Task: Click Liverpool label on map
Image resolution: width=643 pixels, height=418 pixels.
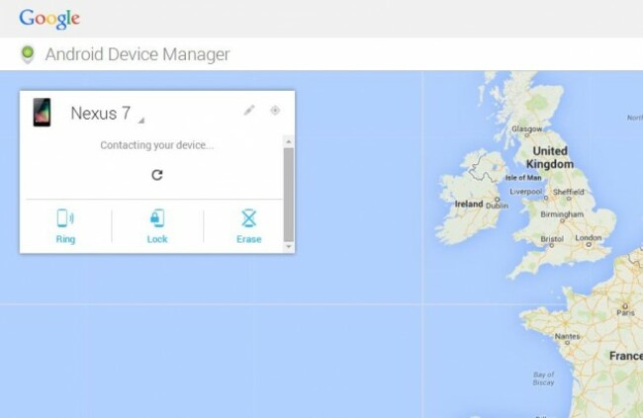Action: pyautogui.click(x=526, y=192)
